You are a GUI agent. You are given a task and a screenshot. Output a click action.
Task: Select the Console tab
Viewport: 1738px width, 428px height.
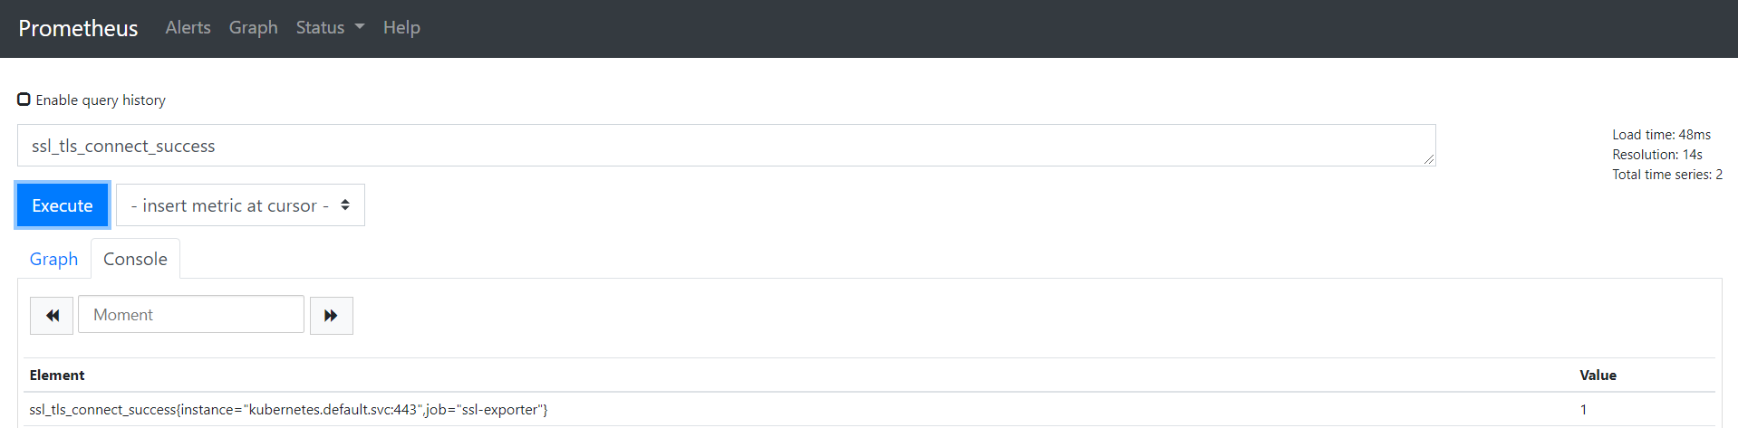[135, 259]
